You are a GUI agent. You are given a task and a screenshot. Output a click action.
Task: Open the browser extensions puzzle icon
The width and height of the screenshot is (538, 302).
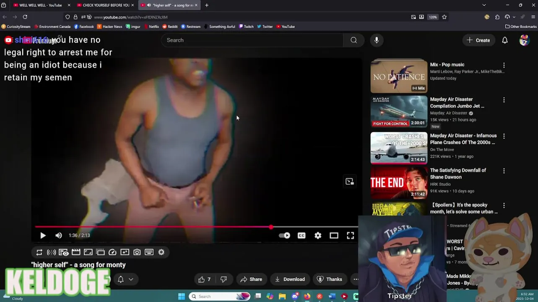pos(497,17)
